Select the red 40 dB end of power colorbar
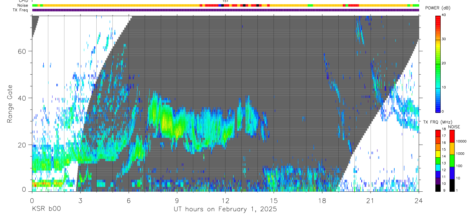 pos(438,18)
